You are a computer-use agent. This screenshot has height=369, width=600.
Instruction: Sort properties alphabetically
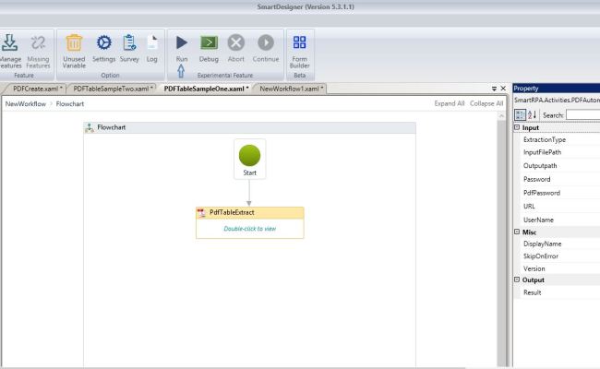pos(533,114)
